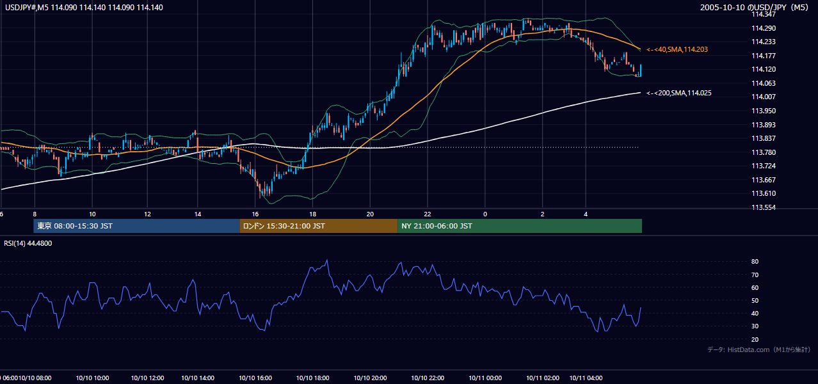Click hour label 18 under the price chart

click(312, 214)
